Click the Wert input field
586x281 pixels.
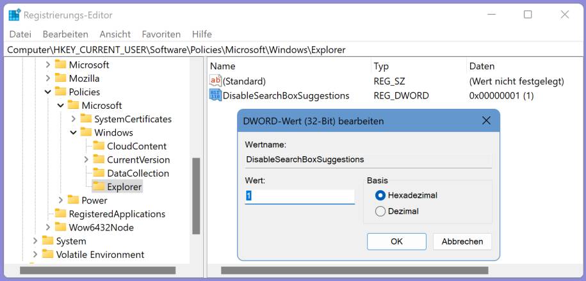pyautogui.click(x=300, y=197)
